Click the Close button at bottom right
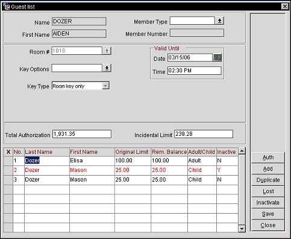Image resolution: width=291 pixels, height=239 pixels. pyautogui.click(x=268, y=225)
